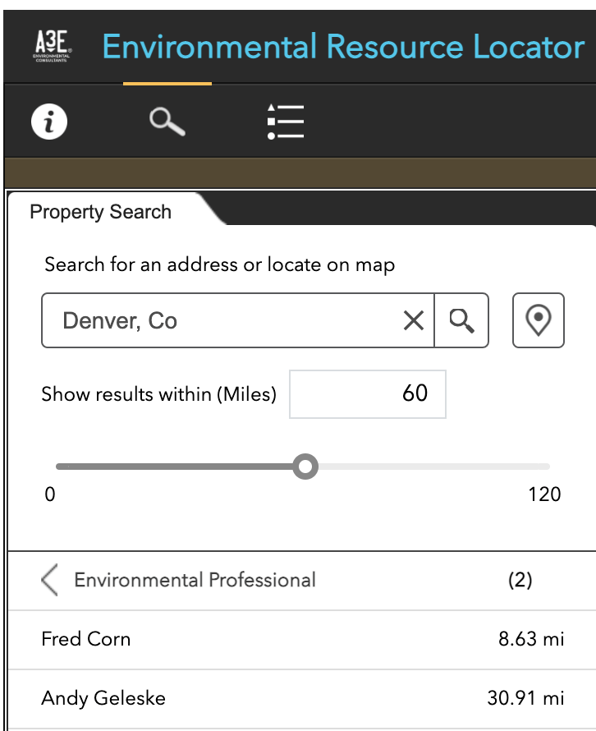Screen dimensions: 596x731
Task: Click the 8.63 mi distance entry
Action: pyautogui.click(x=531, y=639)
